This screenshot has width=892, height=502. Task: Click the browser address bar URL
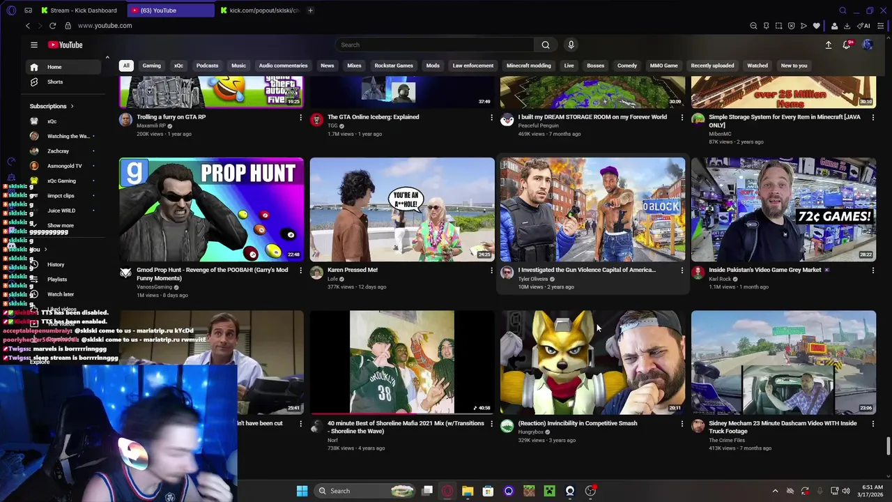[x=105, y=26]
